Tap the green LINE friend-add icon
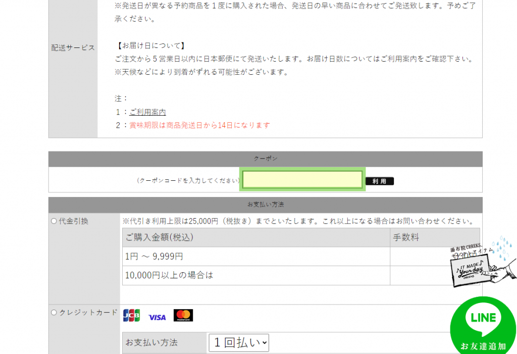The image size is (517, 354). click(483, 325)
